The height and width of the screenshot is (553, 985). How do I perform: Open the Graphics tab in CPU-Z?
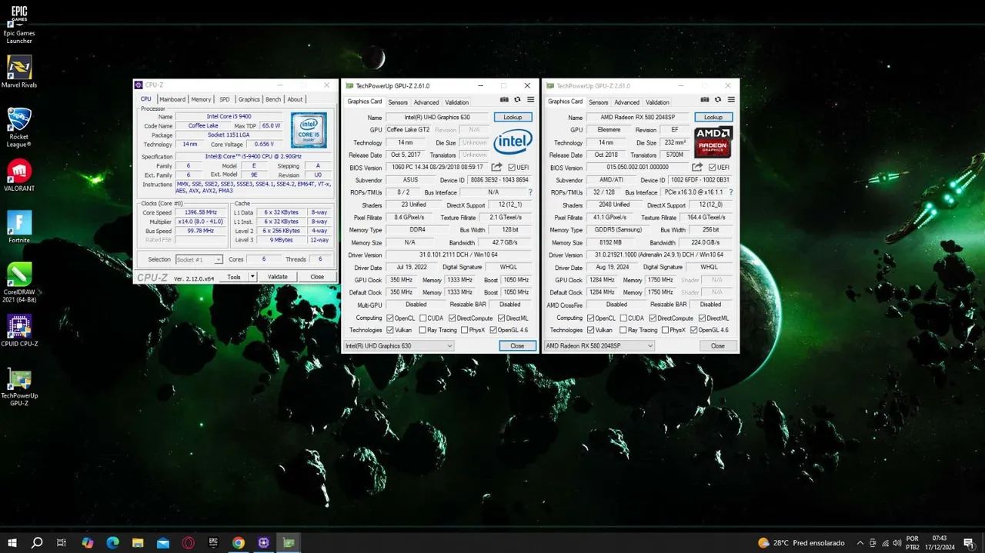[249, 99]
